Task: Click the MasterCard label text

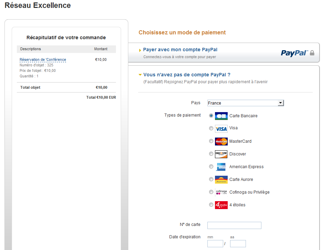Action: click(x=240, y=141)
